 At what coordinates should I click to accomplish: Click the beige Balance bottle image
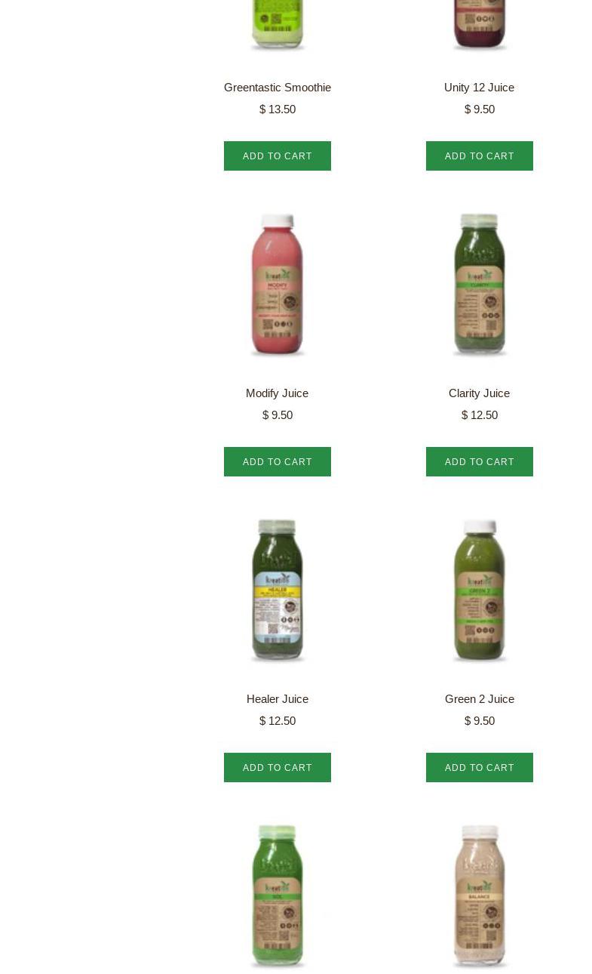pyautogui.click(x=480, y=896)
